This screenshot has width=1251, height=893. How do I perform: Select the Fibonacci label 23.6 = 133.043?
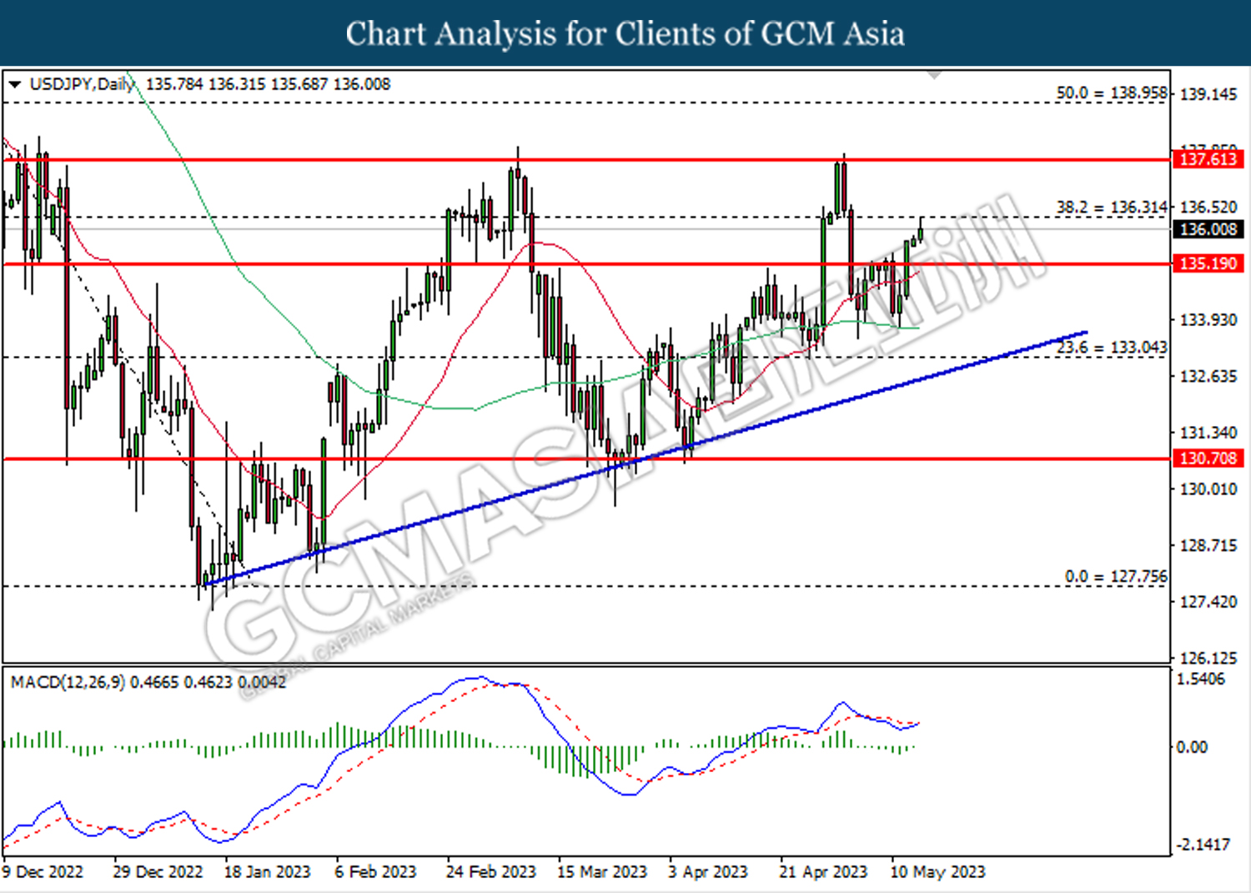coord(1112,347)
